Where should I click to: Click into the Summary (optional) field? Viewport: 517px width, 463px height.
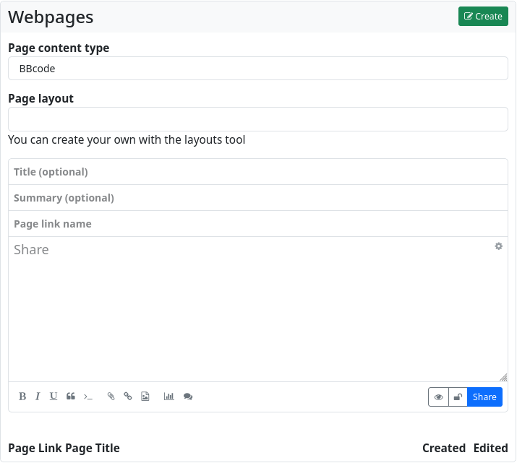[258, 198]
